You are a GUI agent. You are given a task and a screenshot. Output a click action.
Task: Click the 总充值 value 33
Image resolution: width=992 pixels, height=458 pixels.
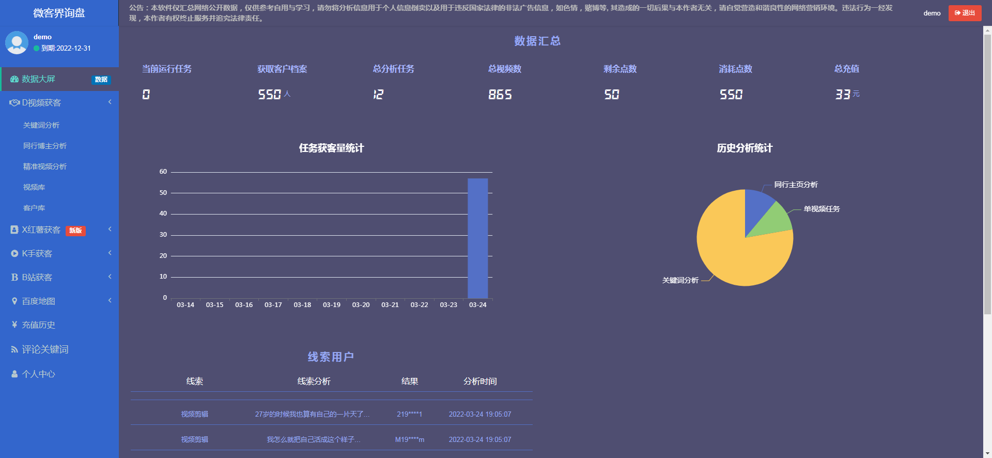click(x=843, y=95)
